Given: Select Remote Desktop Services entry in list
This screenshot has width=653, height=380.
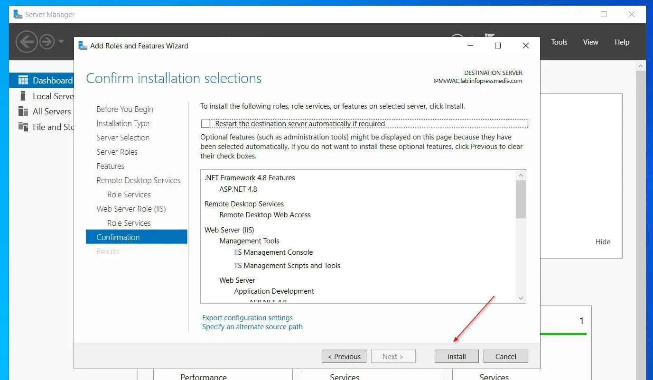Looking at the screenshot, I should click(244, 204).
